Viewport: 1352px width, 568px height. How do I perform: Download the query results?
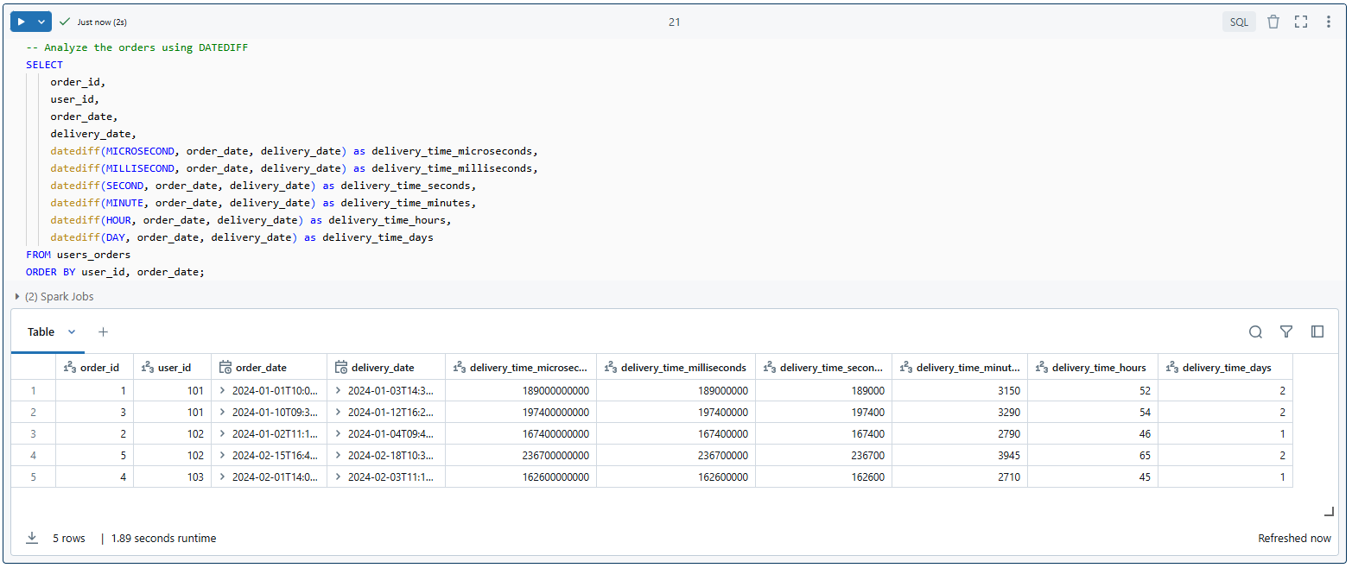point(32,538)
